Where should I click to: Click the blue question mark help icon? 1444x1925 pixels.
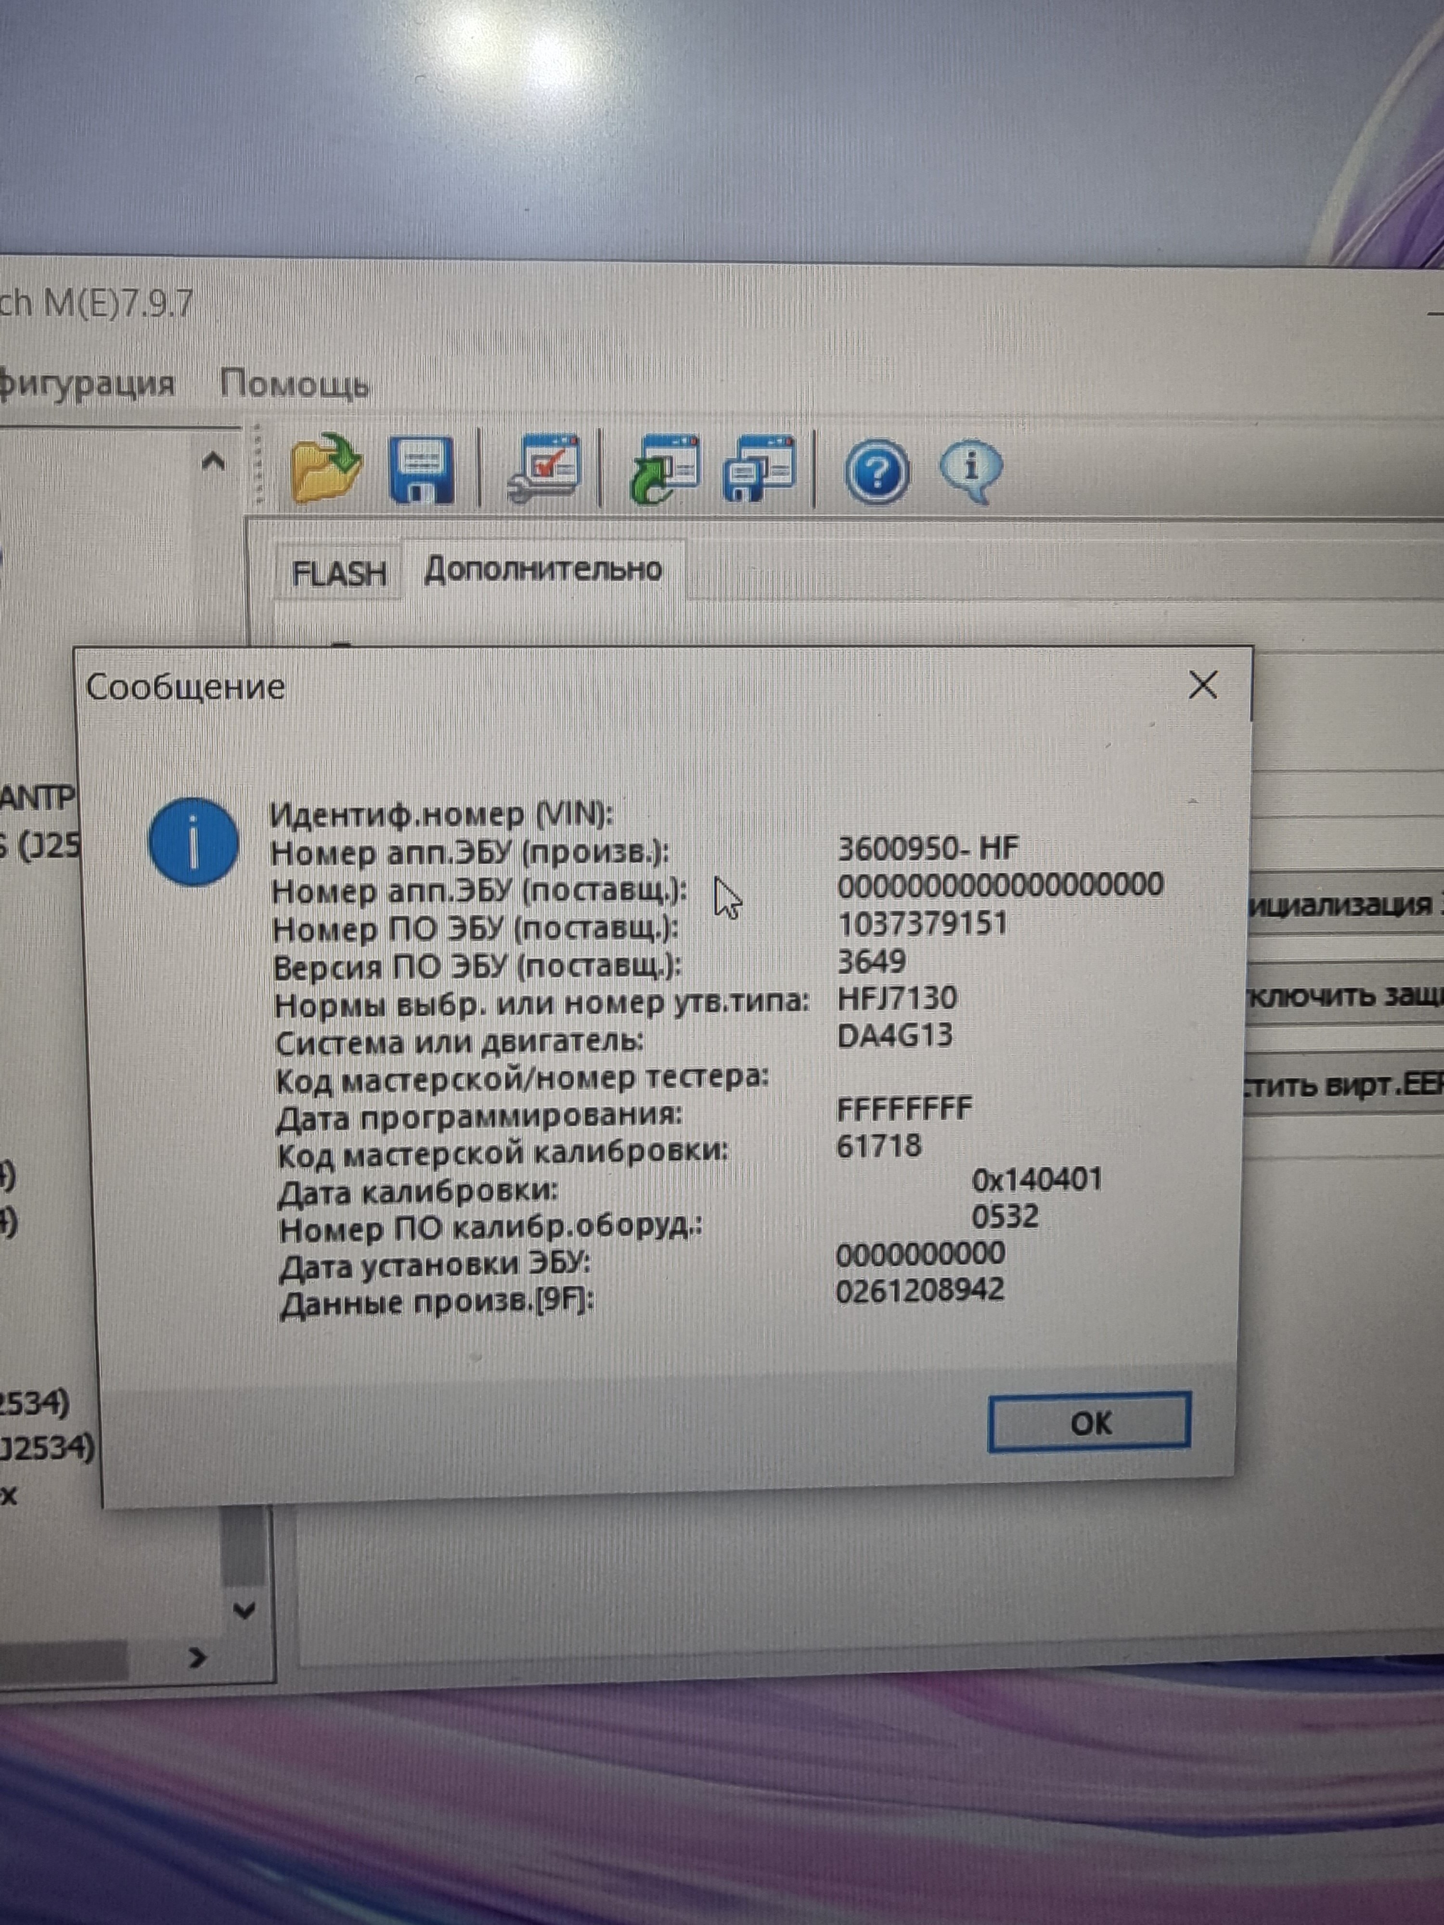click(877, 473)
